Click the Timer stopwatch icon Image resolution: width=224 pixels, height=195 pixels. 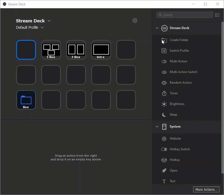tap(164, 93)
